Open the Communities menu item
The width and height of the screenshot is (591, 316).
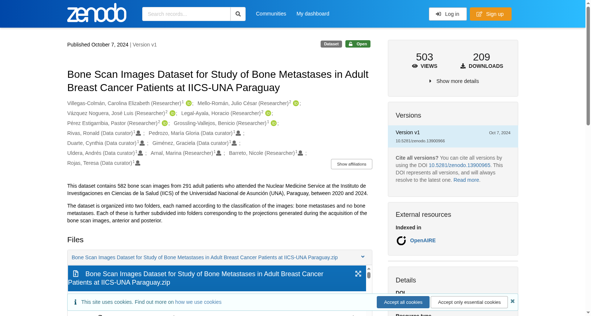coord(271,14)
